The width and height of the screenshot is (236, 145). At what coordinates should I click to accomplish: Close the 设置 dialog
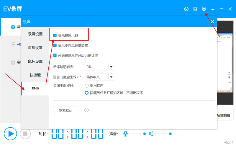pyautogui.click(x=212, y=21)
